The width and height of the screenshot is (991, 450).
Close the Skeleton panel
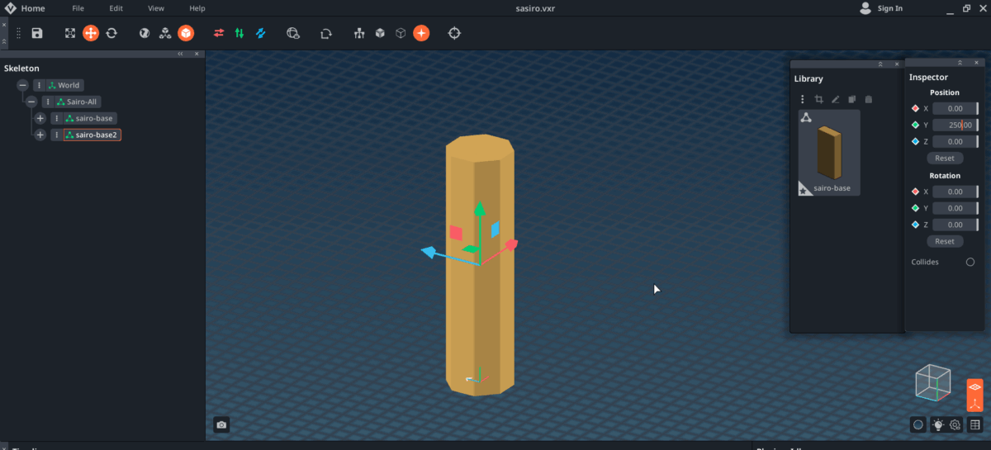pyautogui.click(x=197, y=54)
